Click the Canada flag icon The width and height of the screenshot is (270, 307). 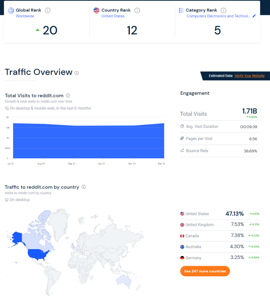(x=183, y=236)
